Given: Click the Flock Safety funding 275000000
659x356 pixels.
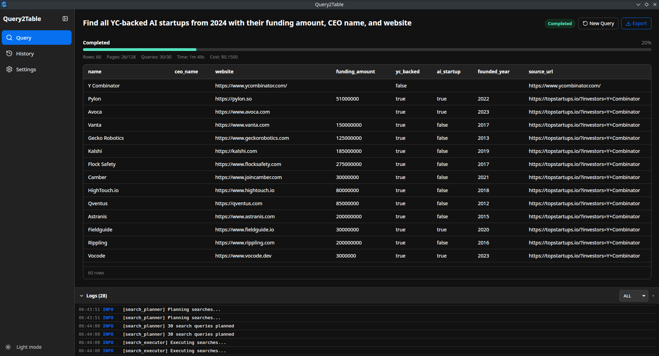Looking at the screenshot, I should coord(349,164).
